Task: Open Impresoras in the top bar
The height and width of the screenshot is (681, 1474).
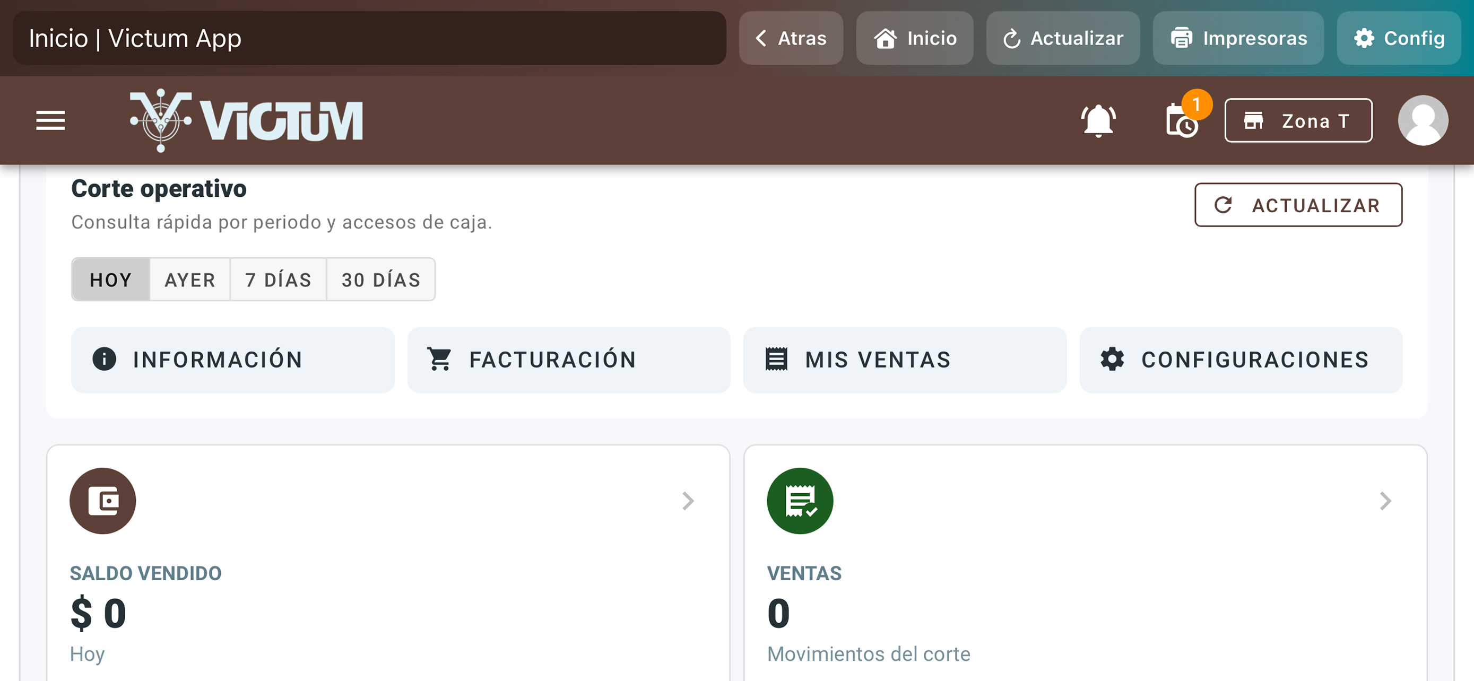Action: pyautogui.click(x=1238, y=38)
